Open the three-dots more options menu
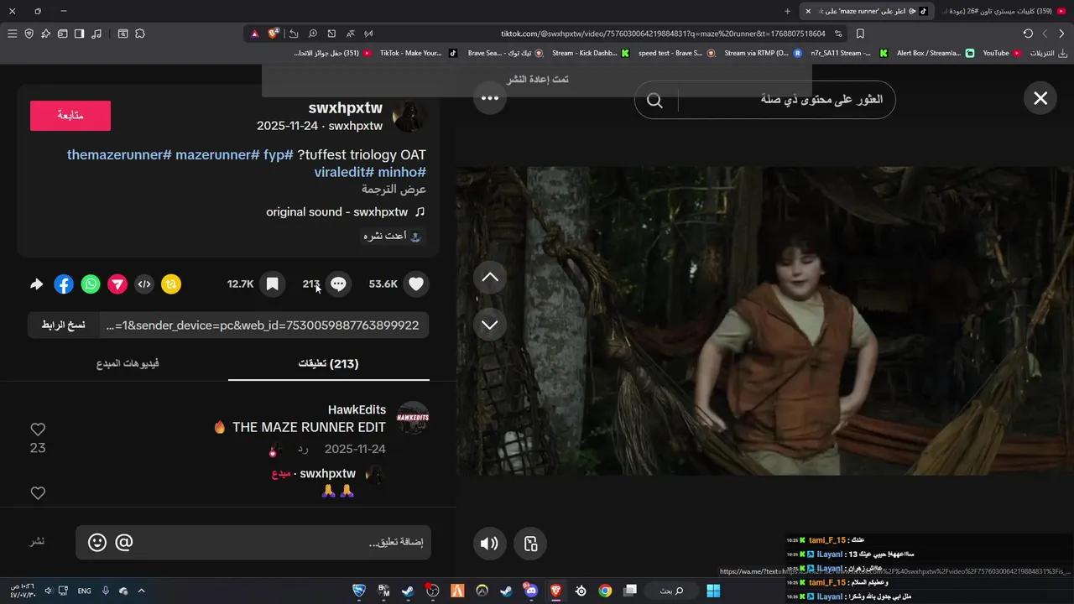Viewport: 1074px width, 604px height. click(x=490, y=98)
